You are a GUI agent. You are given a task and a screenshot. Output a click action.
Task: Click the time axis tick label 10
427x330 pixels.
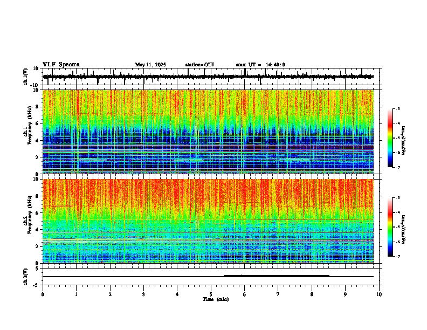click(379, 294)
